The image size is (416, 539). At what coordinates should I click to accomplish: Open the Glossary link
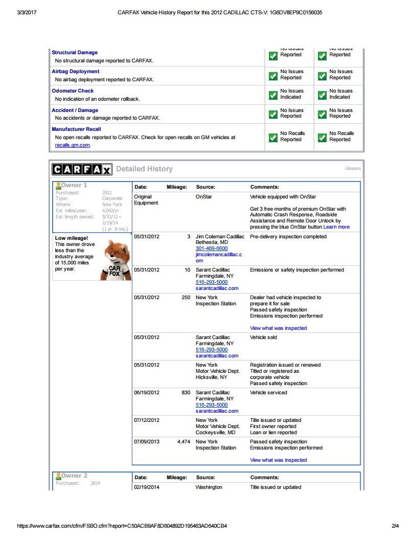353,168
